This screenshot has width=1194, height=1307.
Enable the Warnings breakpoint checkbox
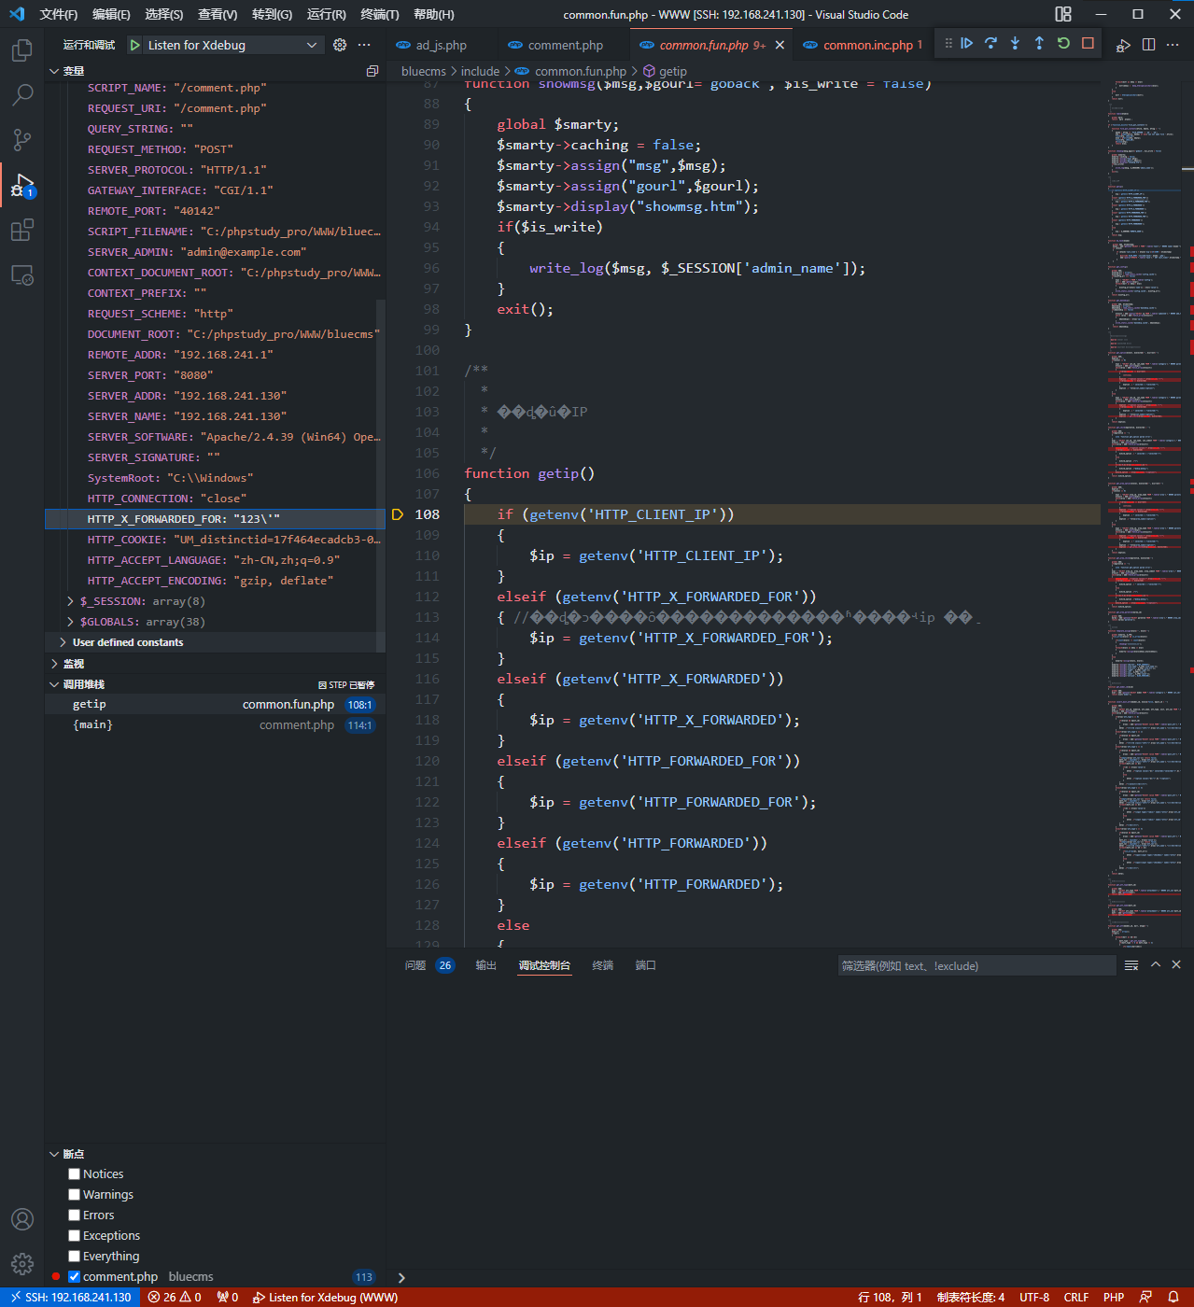[x=74, y=1194]
